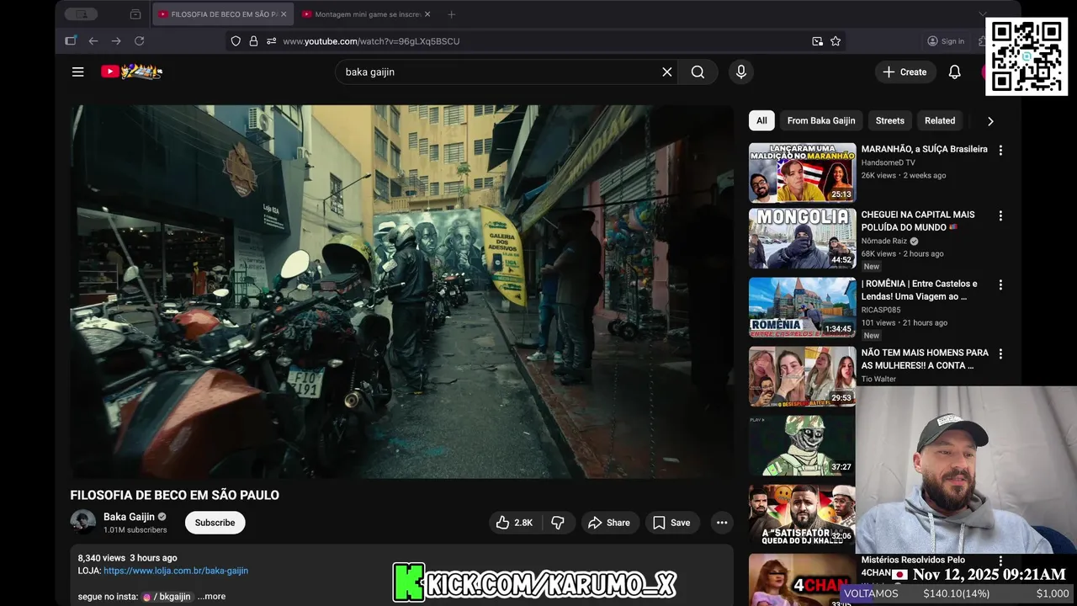
Task: Open the Baka Gaijin channel name
Action: pos(129,517)
